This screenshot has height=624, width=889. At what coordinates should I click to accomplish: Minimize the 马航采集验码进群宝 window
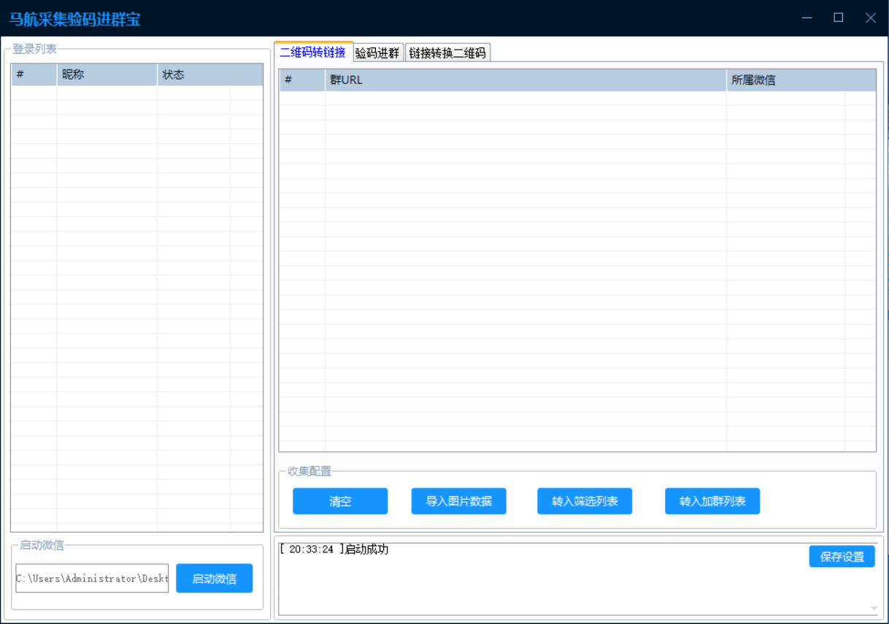(807, 18)
